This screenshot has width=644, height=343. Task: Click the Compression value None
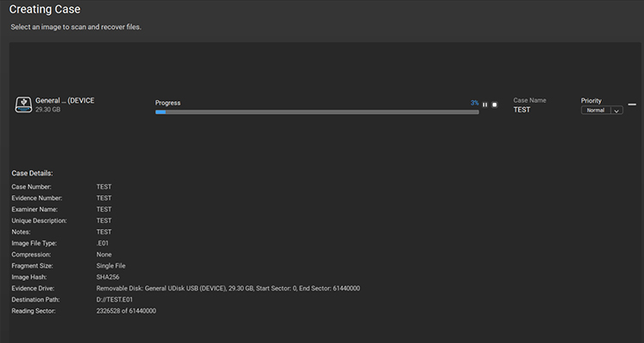click(x=104, y=255)
